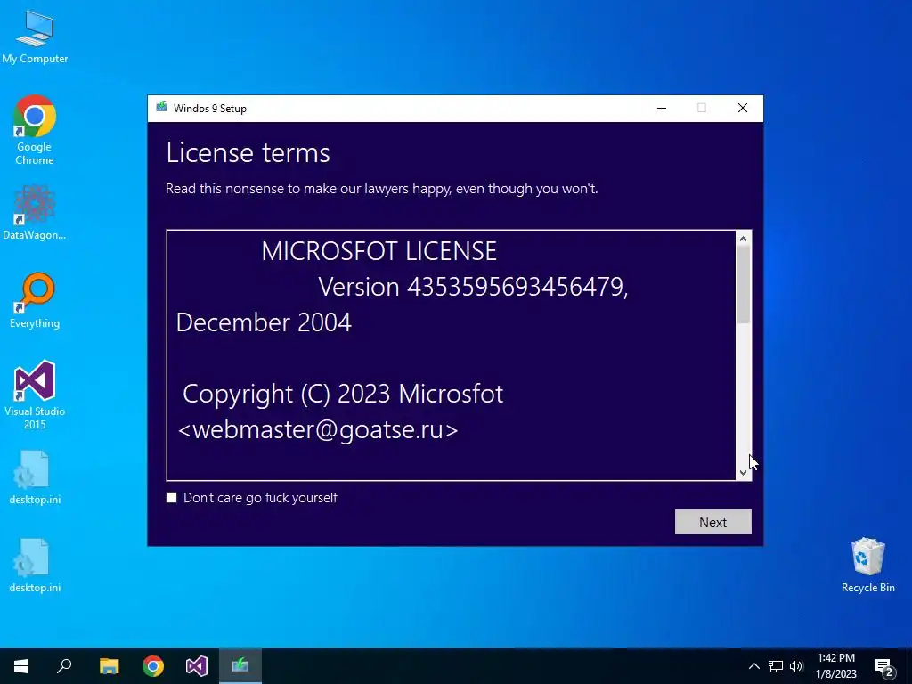Select the Everything search desktop shortcut
Image resolution: width=912 pixels, height=684 pixels.
click(35, 301)
